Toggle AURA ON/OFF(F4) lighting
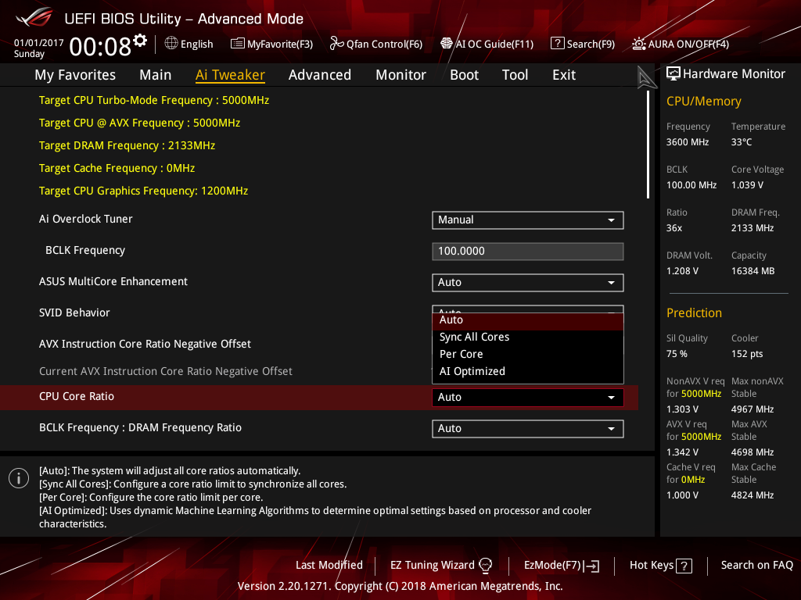Image resolution: width=801 pixels, height=600 pixels. tap(681, 44)
